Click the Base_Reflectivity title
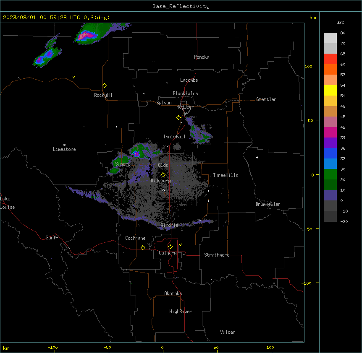The height and width of the screenshot is (353, 362). 181,6
